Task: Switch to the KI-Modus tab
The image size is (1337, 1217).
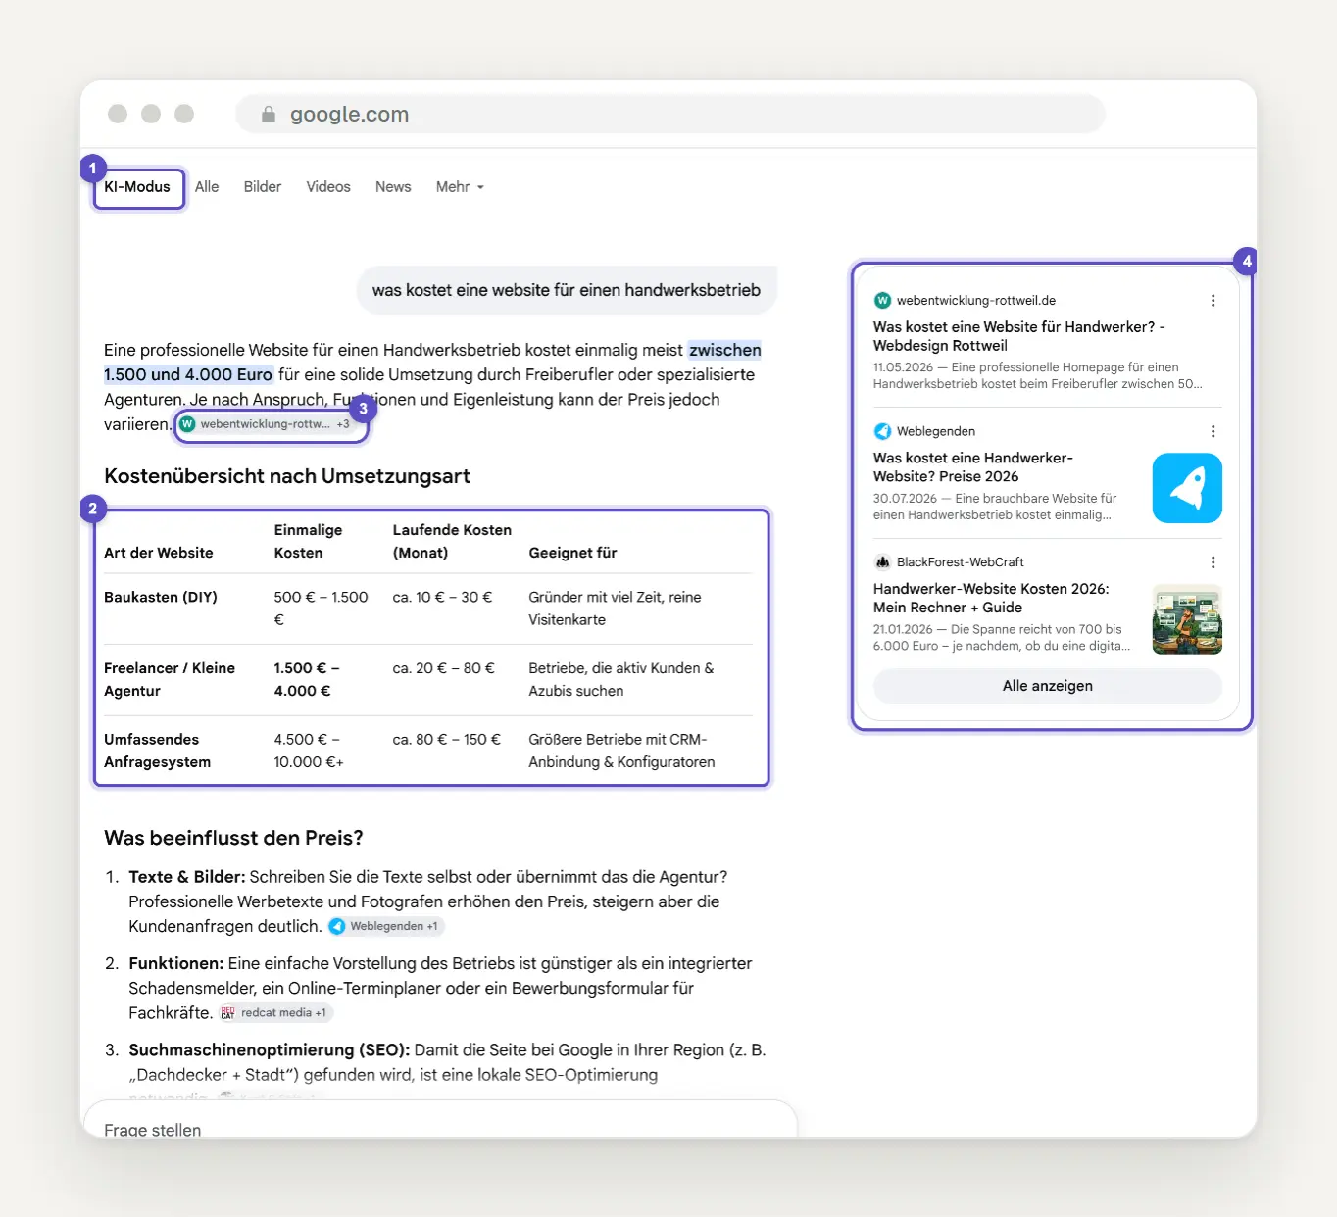Action: point(137,187)
